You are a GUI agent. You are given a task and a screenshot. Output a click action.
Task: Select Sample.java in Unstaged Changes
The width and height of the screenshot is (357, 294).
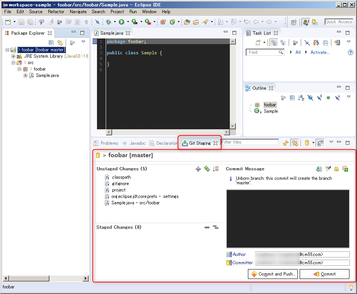click(135, 203)
